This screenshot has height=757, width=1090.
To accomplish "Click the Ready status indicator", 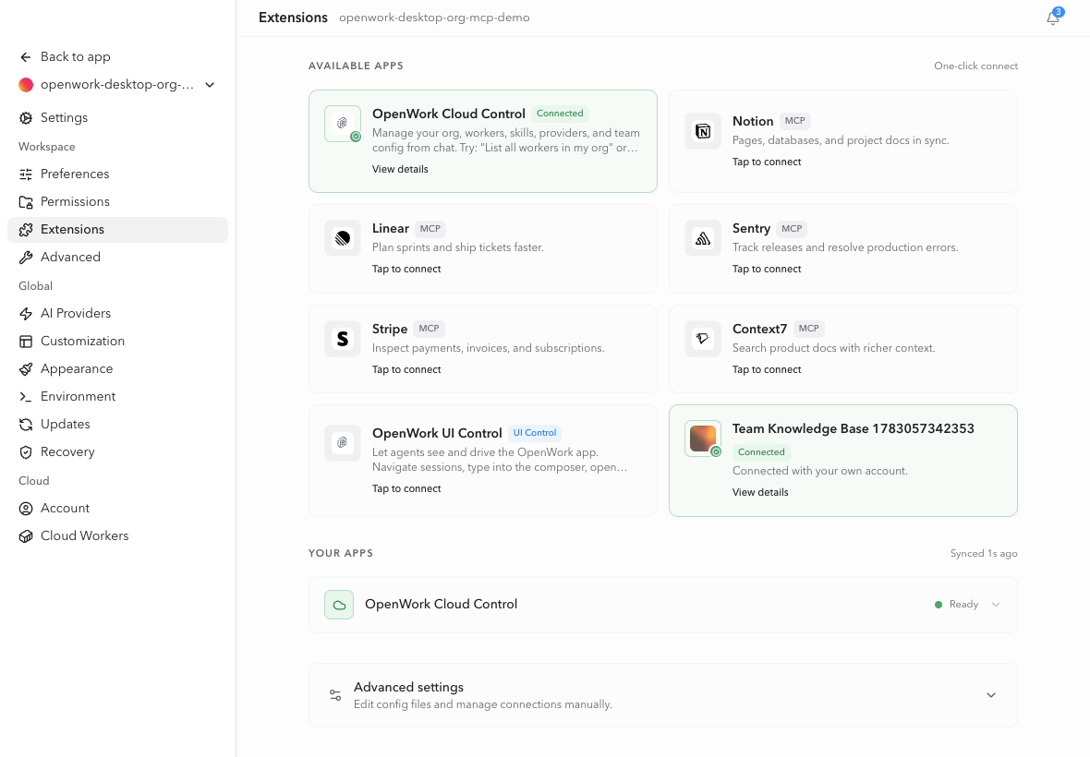I will coord(957,605).
